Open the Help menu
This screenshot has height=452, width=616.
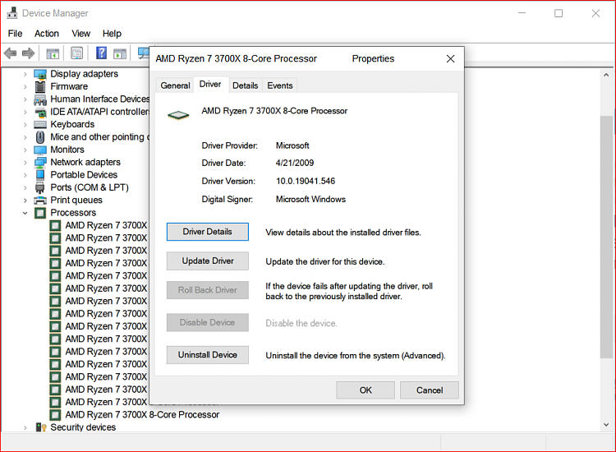click(x=112, y=34)
